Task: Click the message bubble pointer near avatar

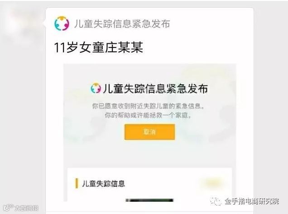Action: tap(44, 23)
